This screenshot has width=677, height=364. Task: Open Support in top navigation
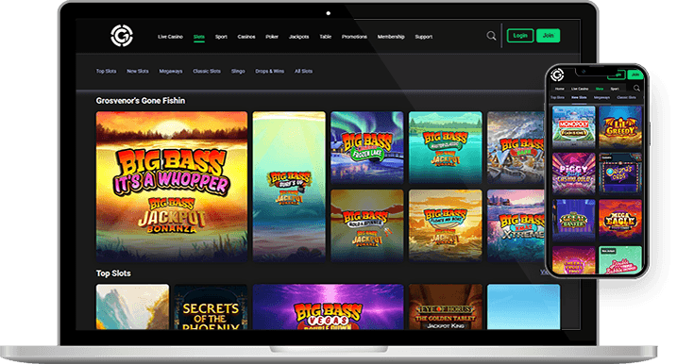(424, 37)
